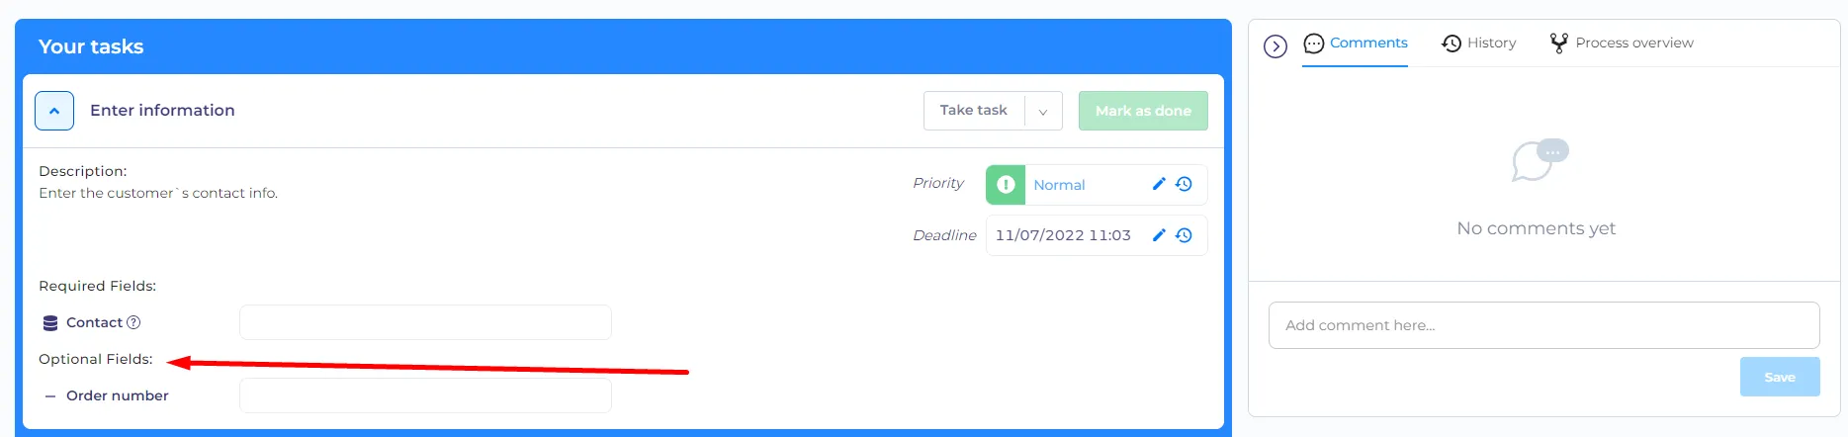Select the Enter the customer's contact info description
The width and height of the screenshot is (1848, 437).
click(x=158, y=193)
